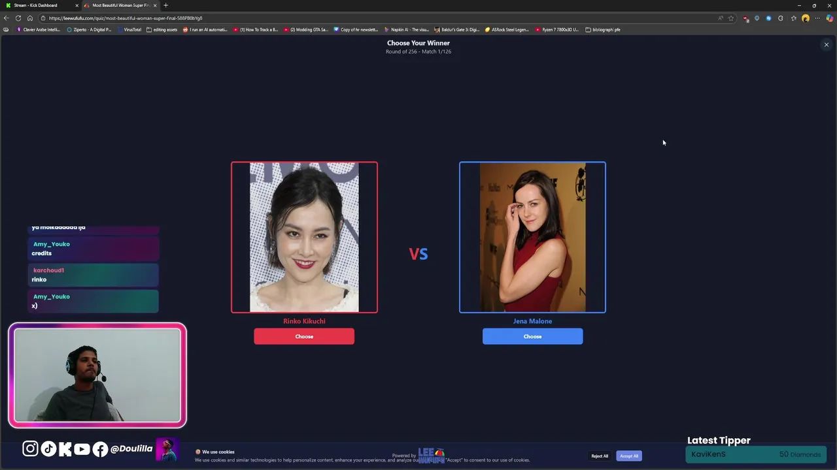Open the Modding GTA Sa... bookmark
The image size is (837, 470).
tap(306, 29)
